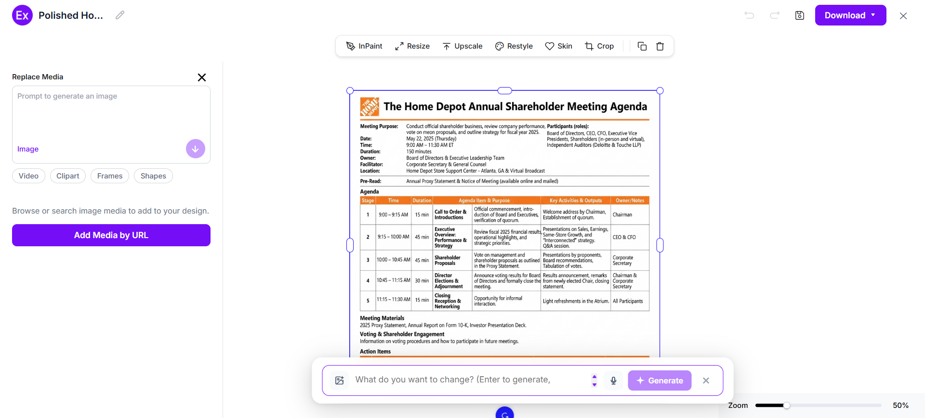Adjust the Zoom slider handle
This screenshot has height=418, width=925.
coord(786,405)
